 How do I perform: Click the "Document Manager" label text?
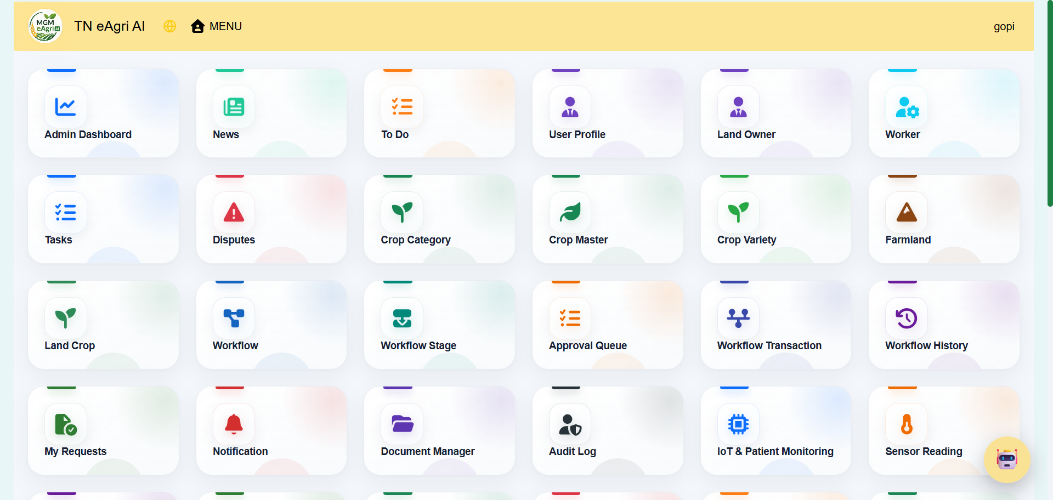(x=428, y=451)
